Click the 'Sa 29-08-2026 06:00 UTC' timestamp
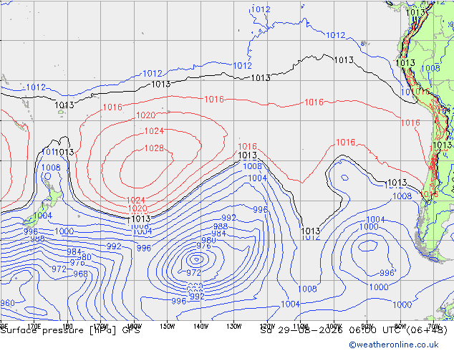The image size is (454, 351). pyautogui.click(x=332, y=330)
